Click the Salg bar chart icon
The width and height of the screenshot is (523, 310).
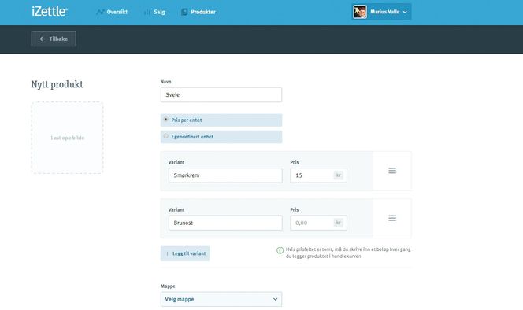tap(147, 12)
